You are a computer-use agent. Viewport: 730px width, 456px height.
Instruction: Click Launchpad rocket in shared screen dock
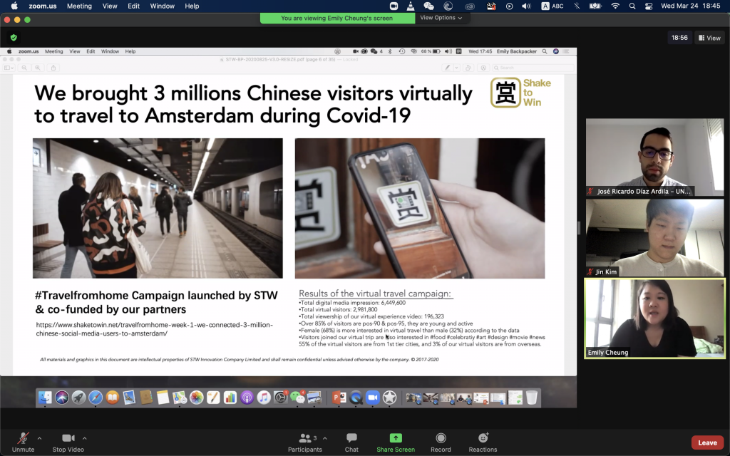click(x=78, y=398)
